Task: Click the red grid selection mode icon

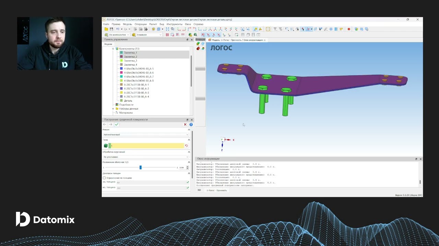Action: point(167,35)
